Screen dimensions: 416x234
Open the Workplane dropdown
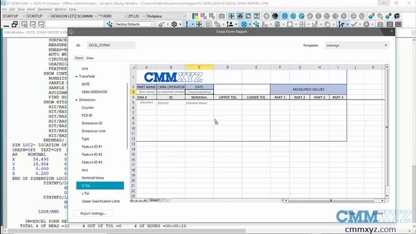click(184, 16)
